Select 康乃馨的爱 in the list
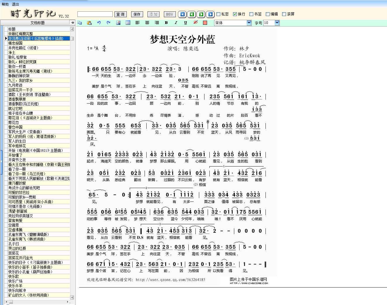387x305 pixels. 39,183
